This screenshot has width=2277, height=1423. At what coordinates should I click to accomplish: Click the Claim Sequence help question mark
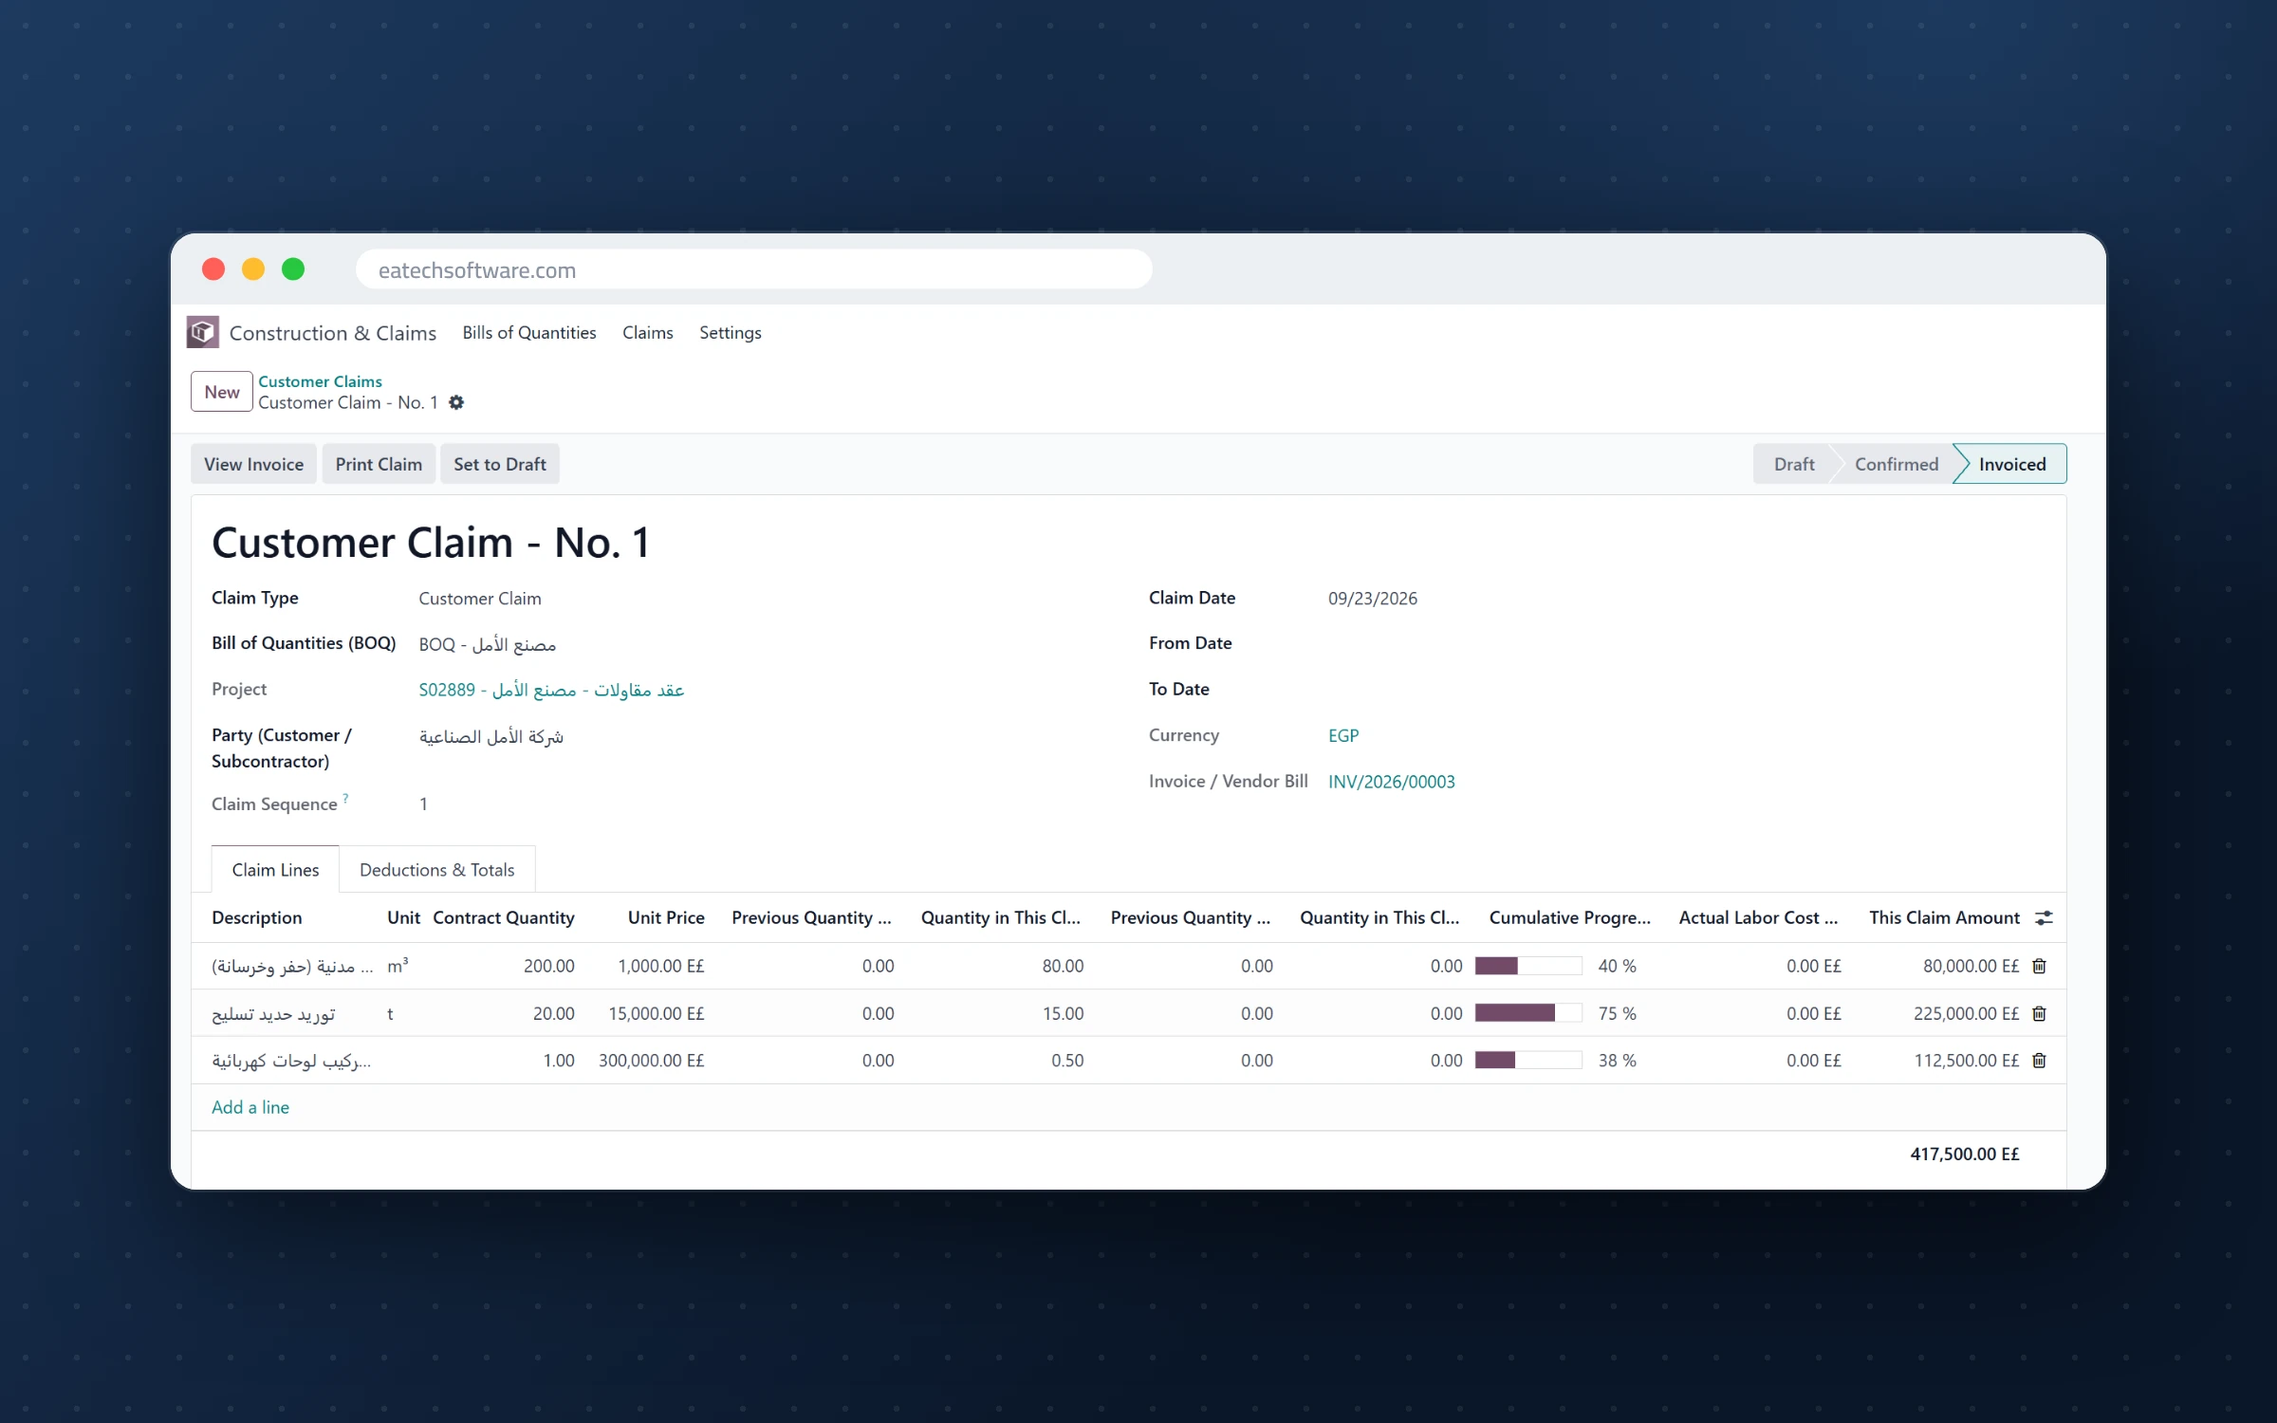click(x=345, y=798)
